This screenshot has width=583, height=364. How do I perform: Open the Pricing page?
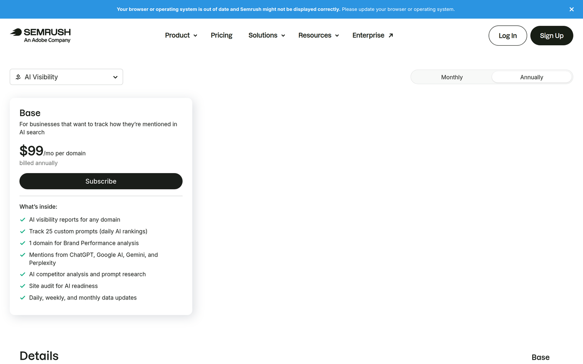coord(222,35)
